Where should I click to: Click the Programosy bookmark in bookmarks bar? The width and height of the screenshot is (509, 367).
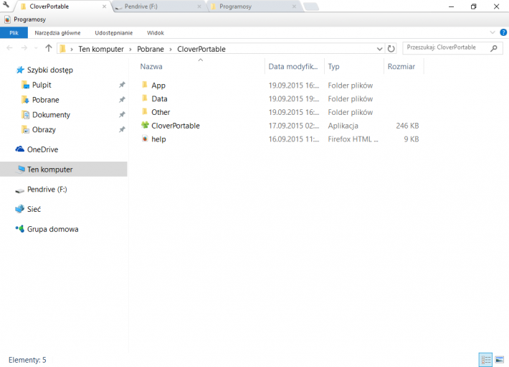pyautogui.click(x=25, y=19)
